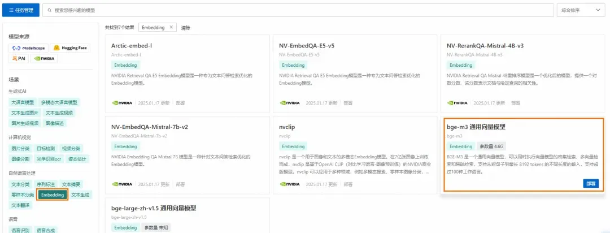This screenshot has height=233, width=610.
Task: Click Embedding tag on NV-EmbedQA-E5-v5 card
Action: click(x=293, y=66)
